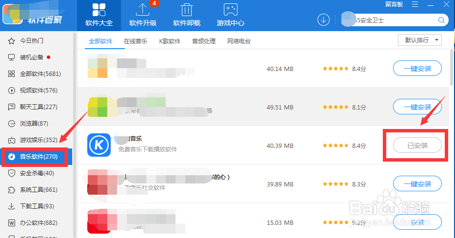Image resolution: width=455 pixels, height=238 pixels.
Task: Click the download arrow icon beside 下载工具
Action: (11, 206)
